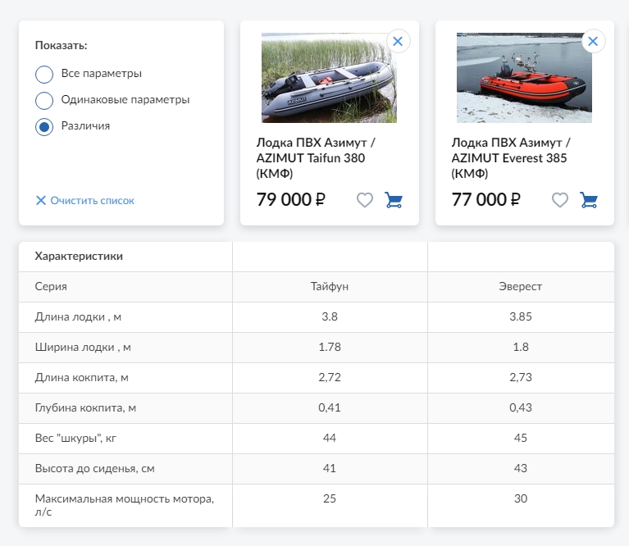Click the 'Эверест' series value
Viewport: 629px width, 546px height.
[520, 287]
